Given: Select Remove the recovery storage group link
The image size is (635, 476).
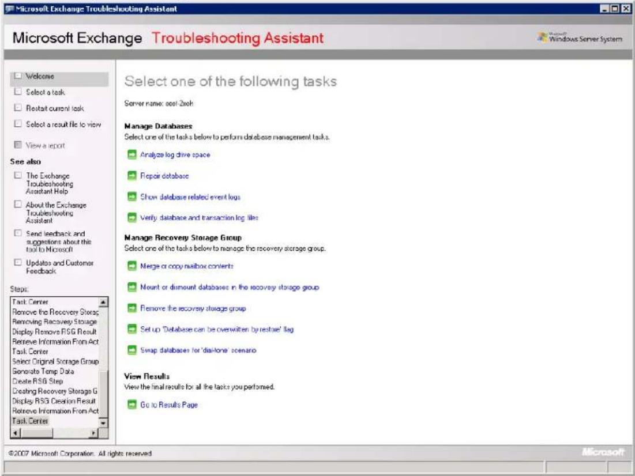Looking at the screenshot, I should (193, 308).
